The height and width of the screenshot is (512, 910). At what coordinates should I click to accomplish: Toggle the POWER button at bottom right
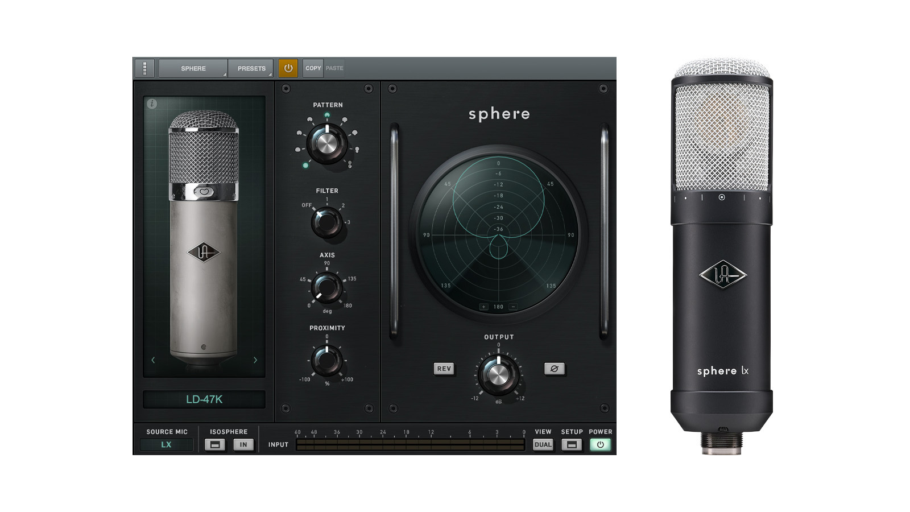600,445
